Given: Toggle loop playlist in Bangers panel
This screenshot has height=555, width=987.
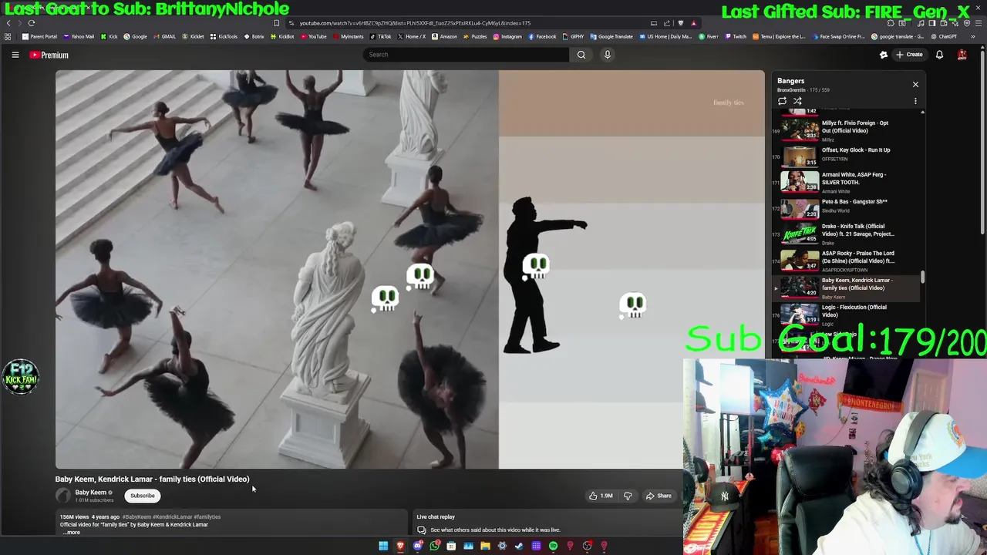Looking at the screenshot, I should (782, 101).
